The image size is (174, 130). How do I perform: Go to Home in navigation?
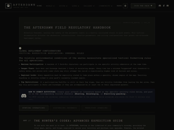click(39, 6)
